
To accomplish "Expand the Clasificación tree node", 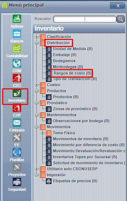I will click(x=36, y=37).
